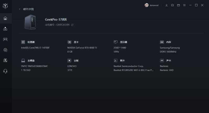This screenshot has width=209, height=113.
Task: Click the 内存 memory icon
Action: click(162, 42)
